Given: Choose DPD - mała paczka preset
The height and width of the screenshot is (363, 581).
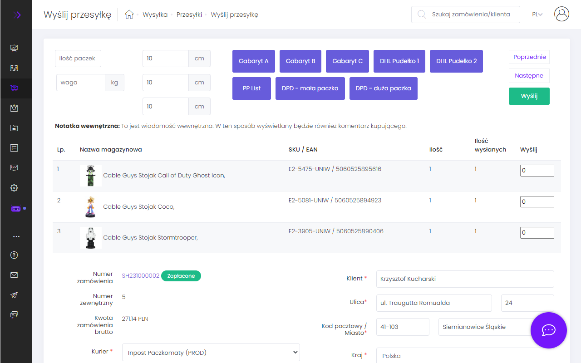Looking at the screenshot, I should 310,88.
